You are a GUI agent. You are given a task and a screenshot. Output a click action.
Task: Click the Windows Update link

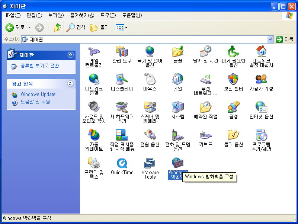click(38, 95)
